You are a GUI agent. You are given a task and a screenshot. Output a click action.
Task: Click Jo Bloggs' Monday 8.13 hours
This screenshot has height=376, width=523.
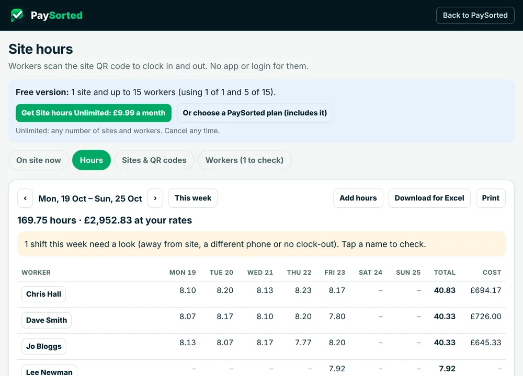[x=188, y=343]
